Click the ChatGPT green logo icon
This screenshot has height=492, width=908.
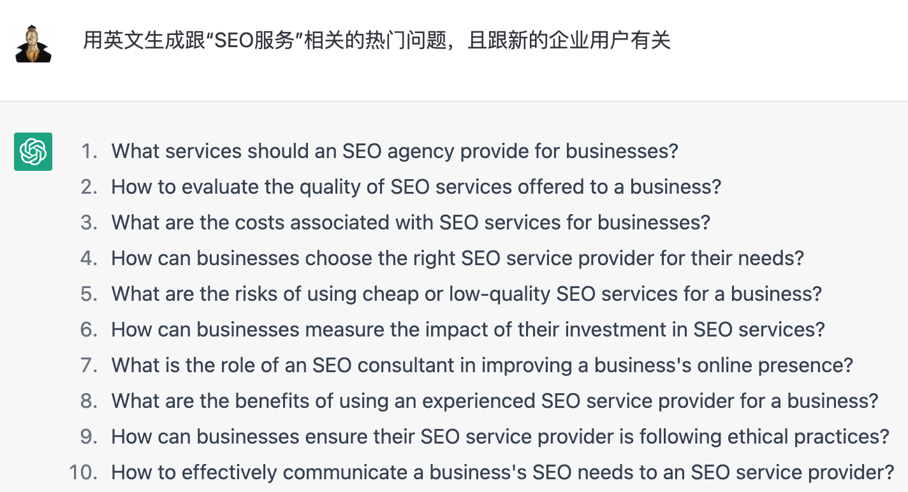33,152
